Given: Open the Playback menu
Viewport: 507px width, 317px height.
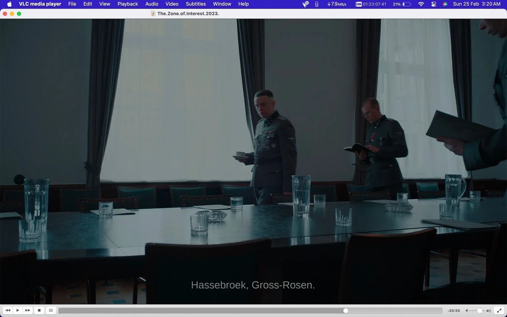Looking at the screenshot, I should point(128,4).
